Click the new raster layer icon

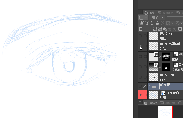[x=155, y=29]
